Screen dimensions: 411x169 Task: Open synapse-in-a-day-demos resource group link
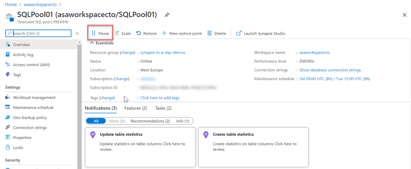(162, 53)
